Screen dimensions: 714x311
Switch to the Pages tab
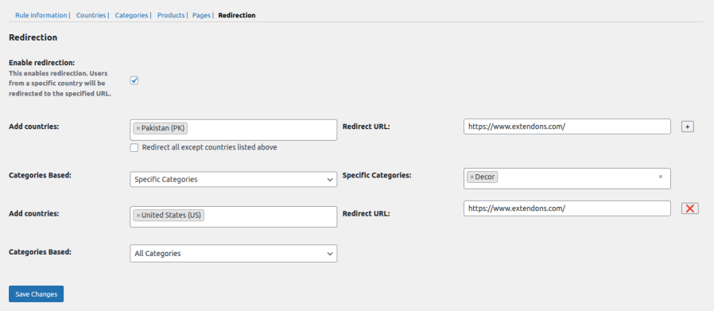coord(201,15)
